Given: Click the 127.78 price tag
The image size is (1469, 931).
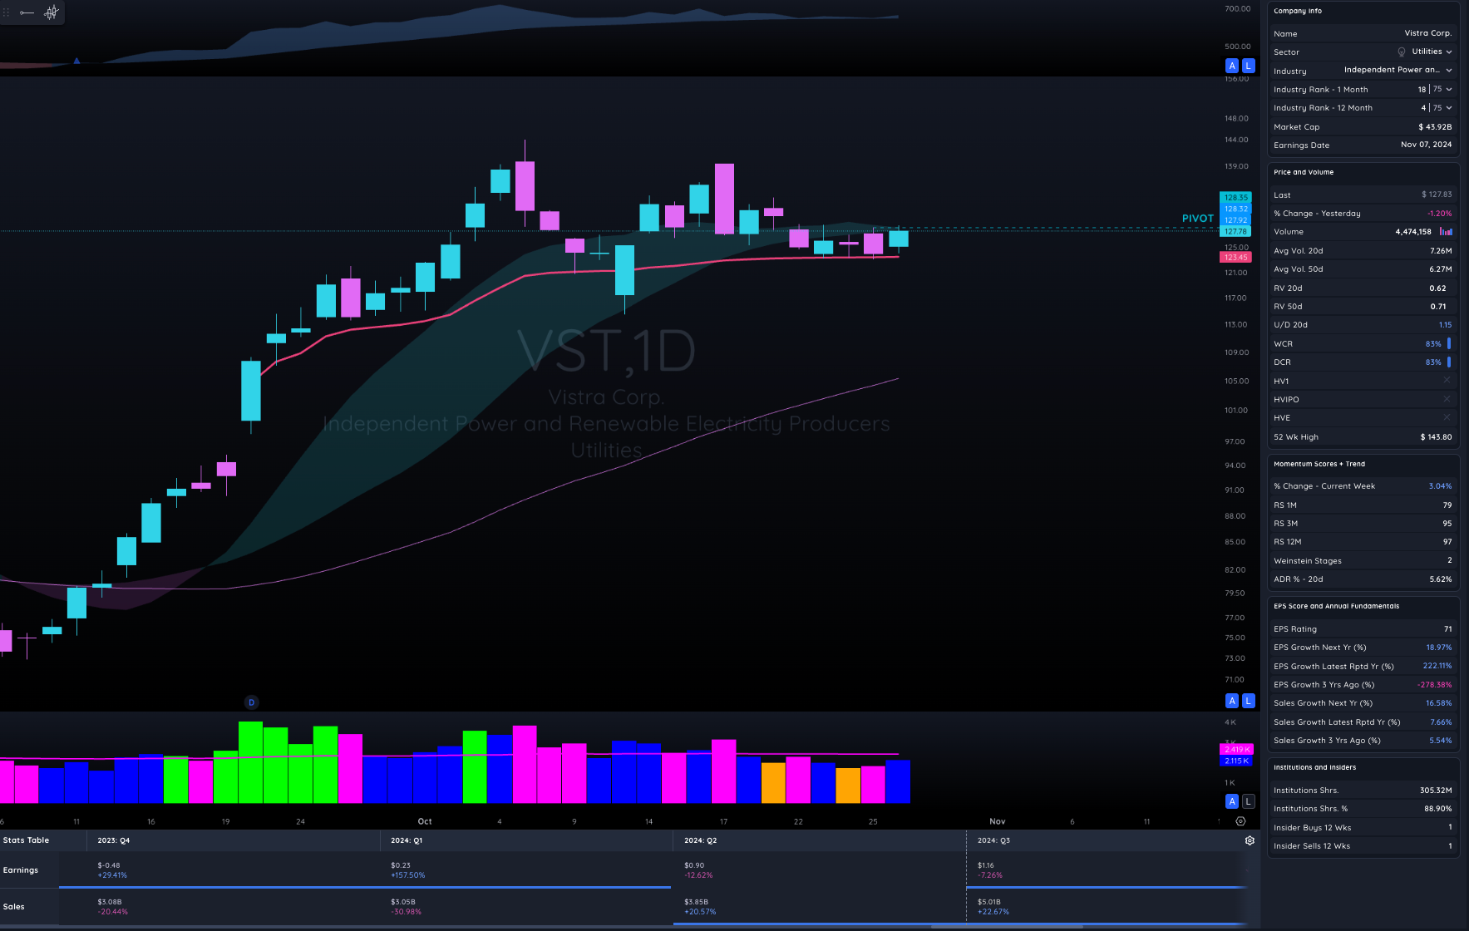Looking at the screenshot, I should tap(1235, 232).
